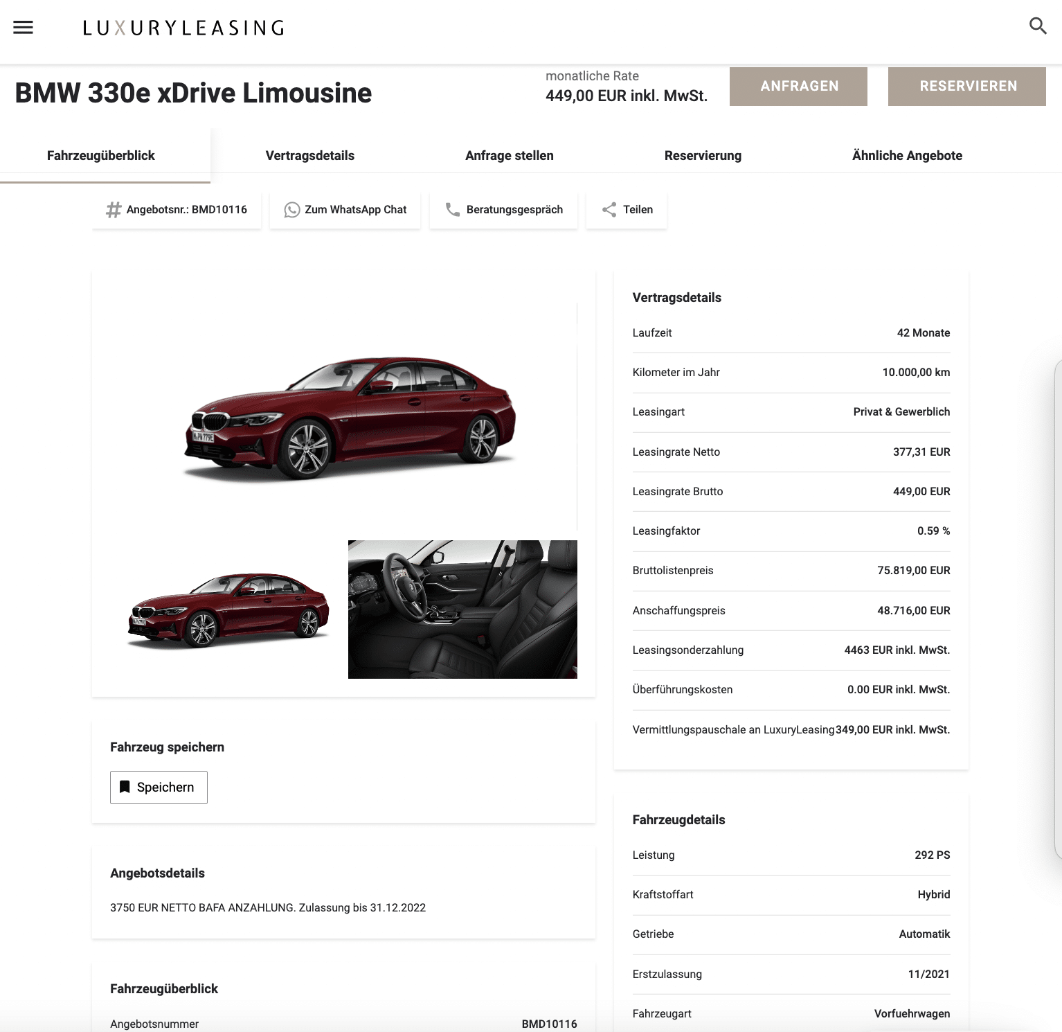Click the 449,00 EUR inkl. MwSt. rate
Image resolution: width=1062 pixels, height=1032 pixels.
click(x=627, y=96)
